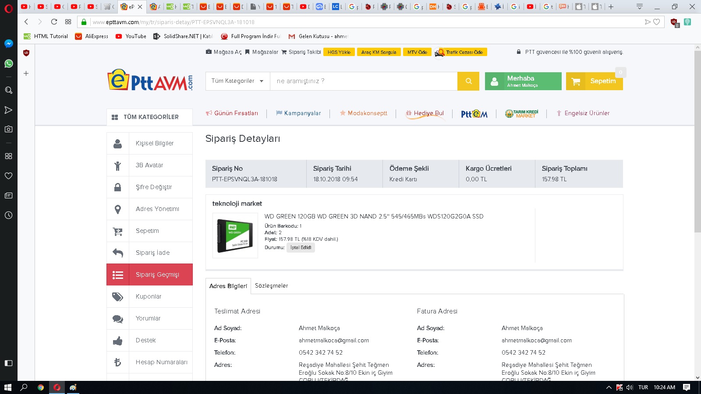Click the page vertical scrollbar
Screen dimensions: 701x394
coord(697,141)
